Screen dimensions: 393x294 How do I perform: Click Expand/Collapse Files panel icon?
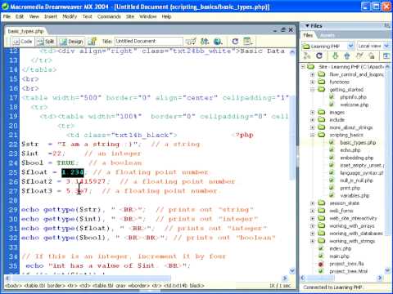click(386, 56)
